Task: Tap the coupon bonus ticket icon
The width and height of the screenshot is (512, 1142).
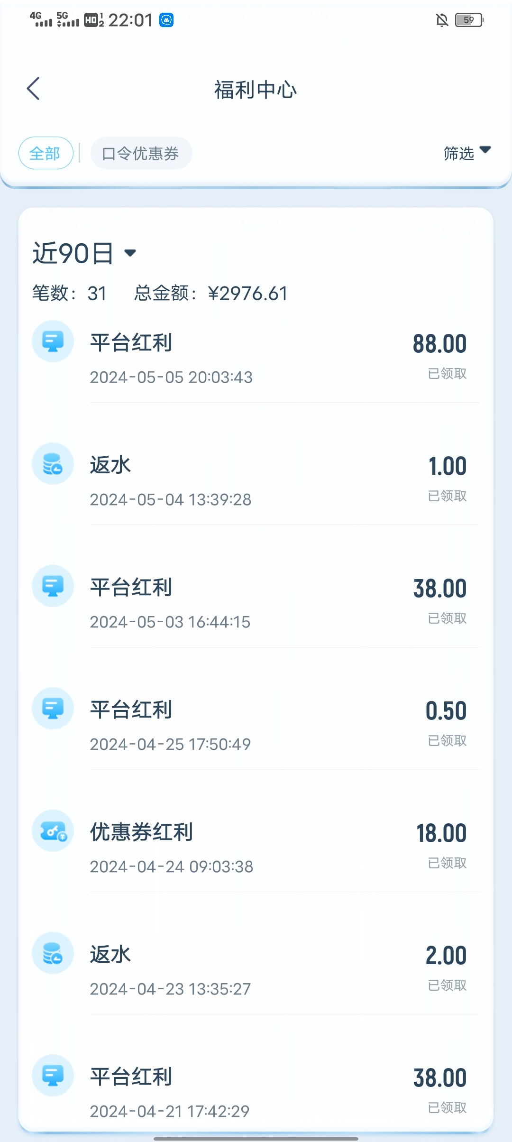Action: tap(53, 830)
